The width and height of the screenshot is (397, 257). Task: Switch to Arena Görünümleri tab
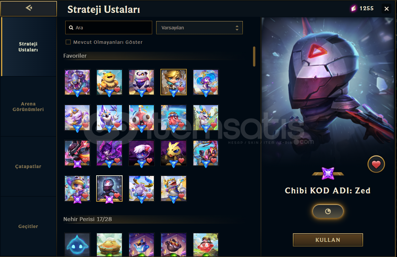(28, 106)
